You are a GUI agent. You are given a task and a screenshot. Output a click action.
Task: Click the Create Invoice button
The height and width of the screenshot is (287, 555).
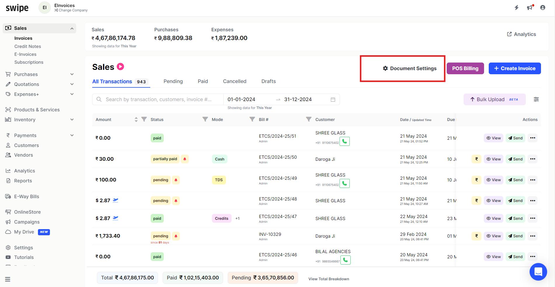[515, 68]
